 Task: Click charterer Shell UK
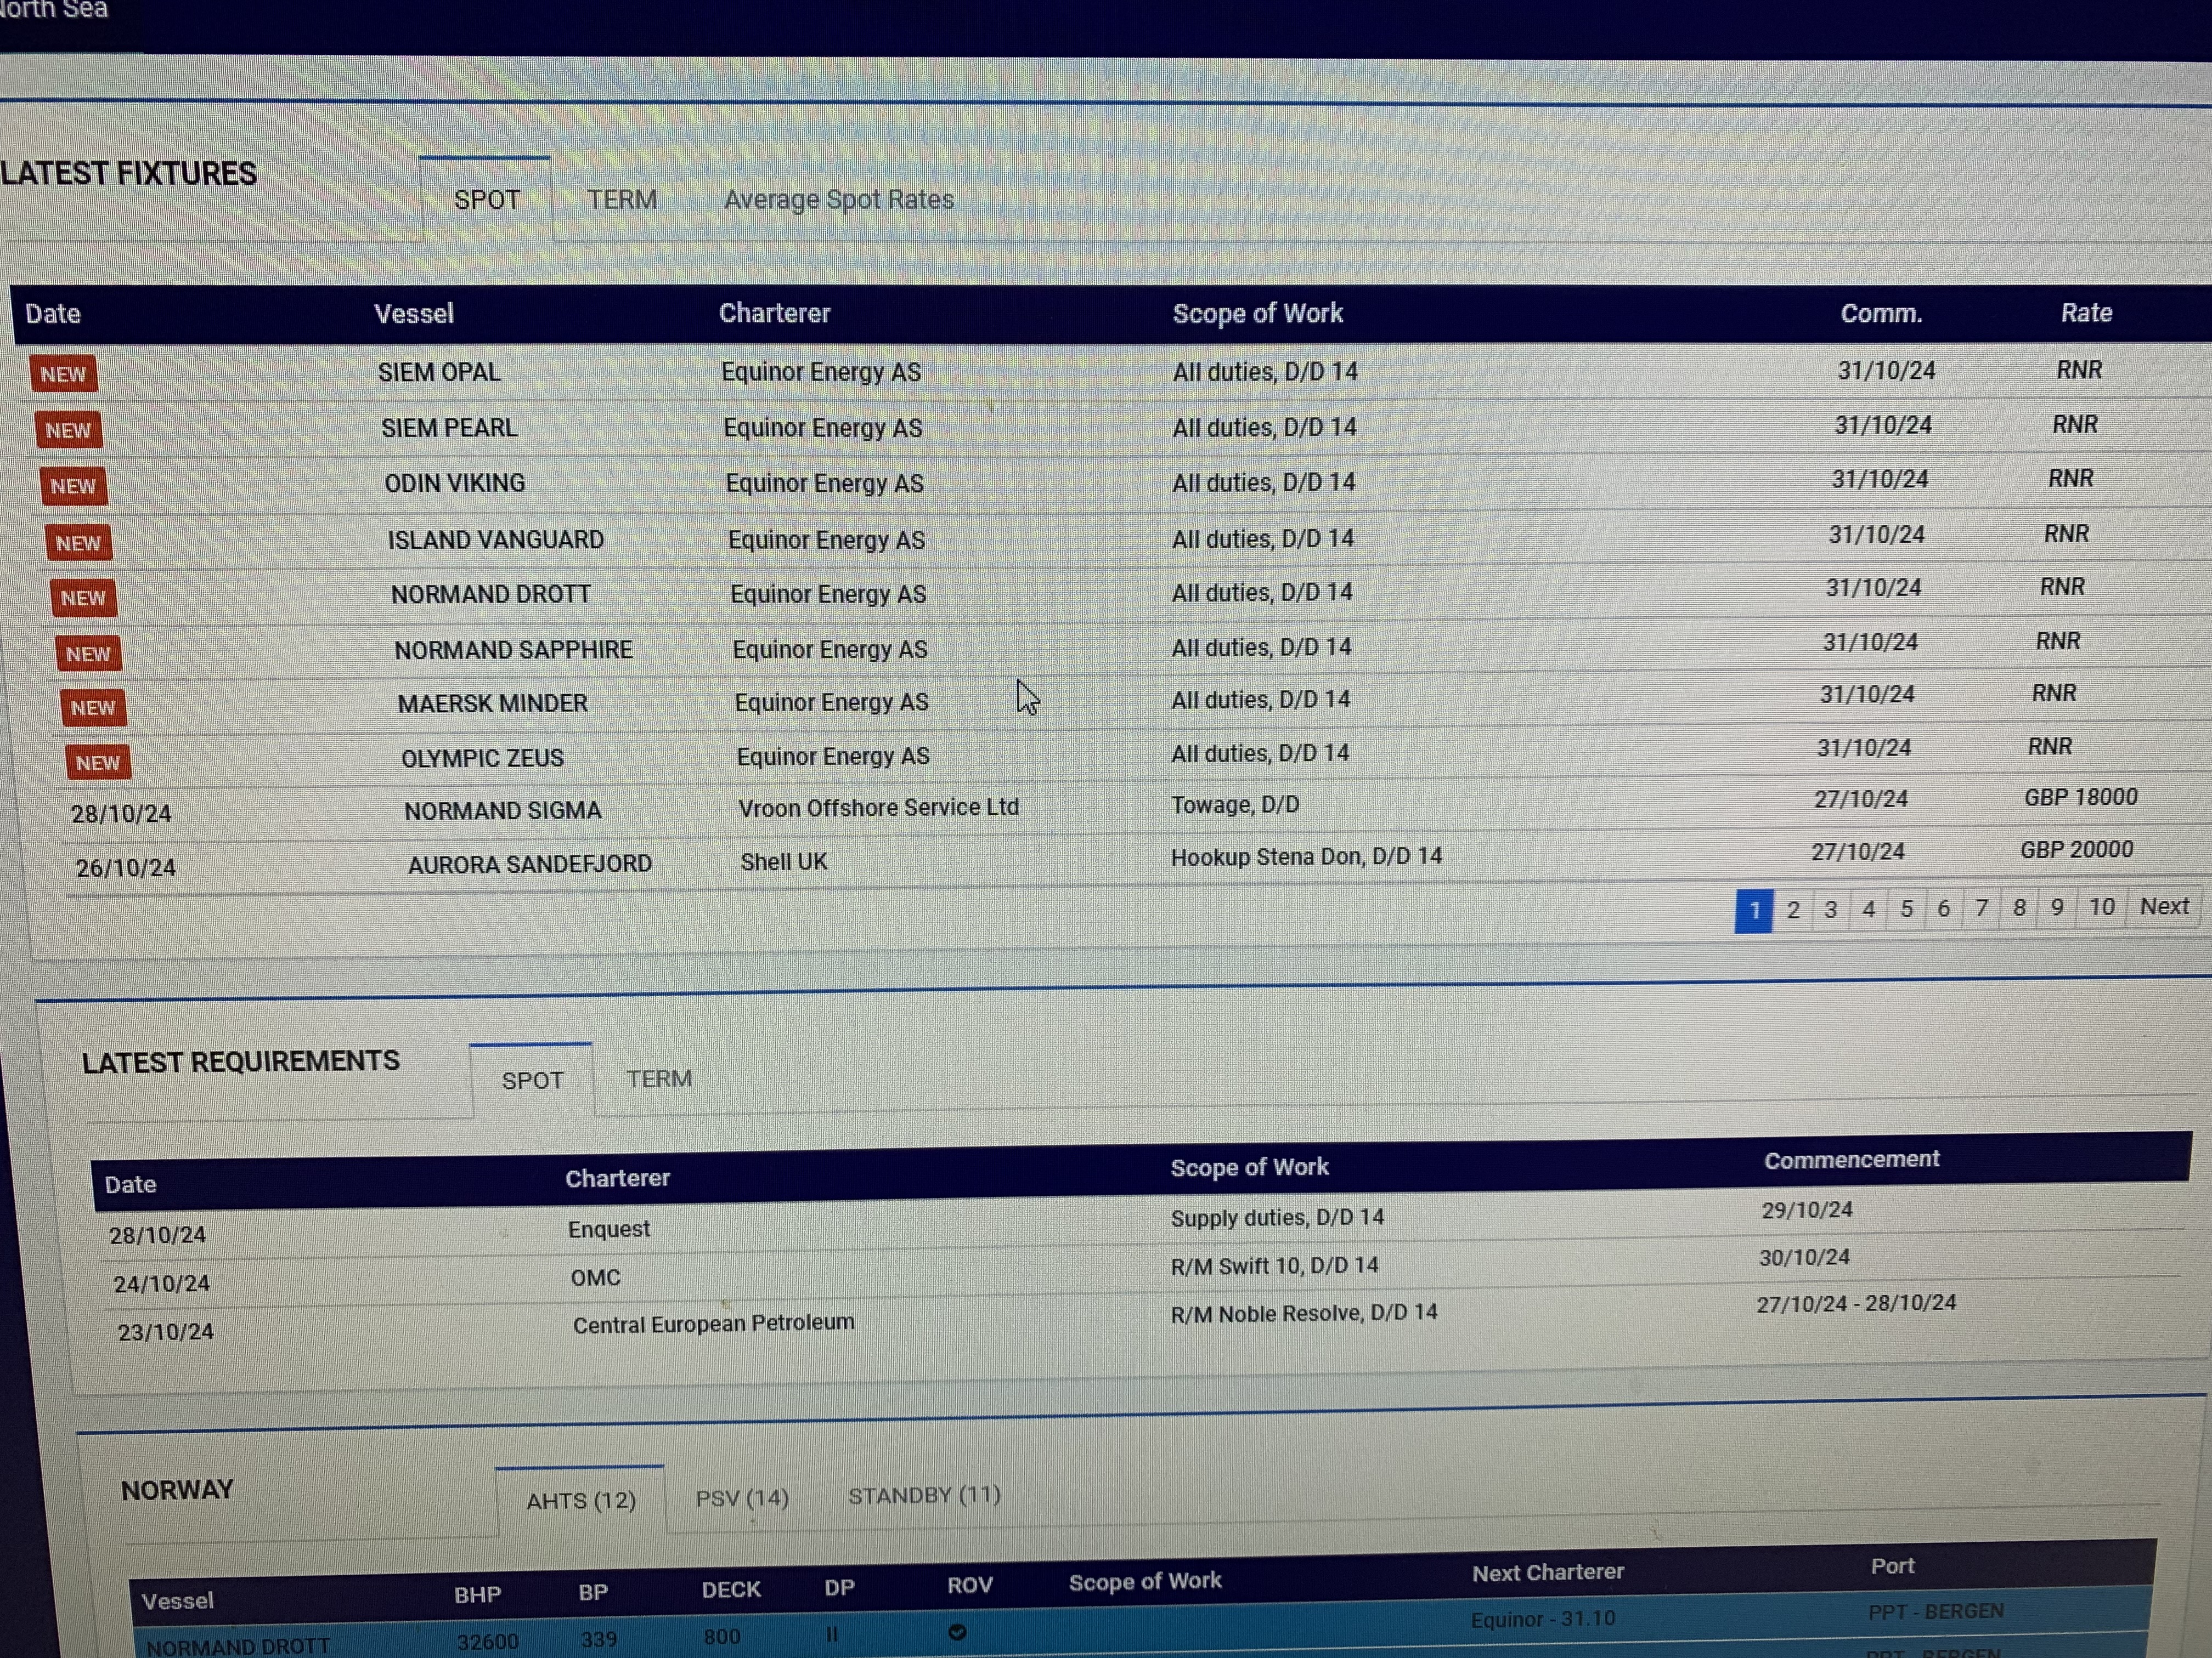tap(784, 861)
